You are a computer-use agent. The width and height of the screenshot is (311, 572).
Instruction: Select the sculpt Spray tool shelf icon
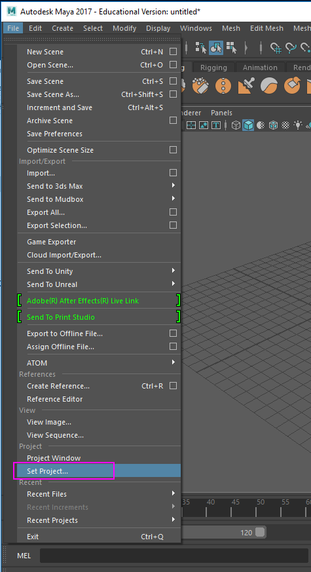coord(200,86)
